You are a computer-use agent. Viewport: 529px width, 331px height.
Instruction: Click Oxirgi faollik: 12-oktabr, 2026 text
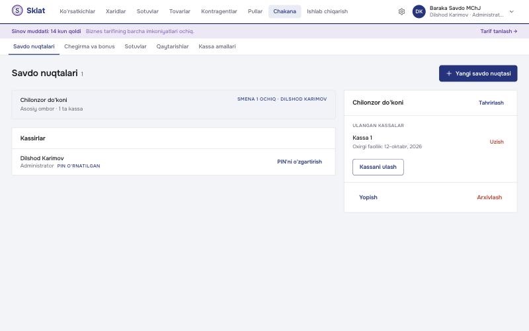[x=387, y=146]
